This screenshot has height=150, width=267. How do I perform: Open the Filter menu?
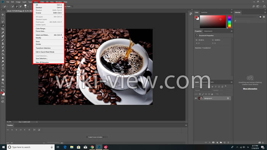[42, 2]
